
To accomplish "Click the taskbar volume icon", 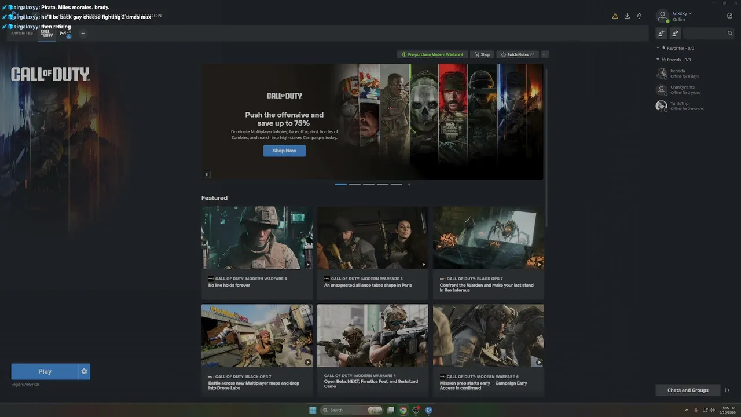I will [x=712, y=410].
